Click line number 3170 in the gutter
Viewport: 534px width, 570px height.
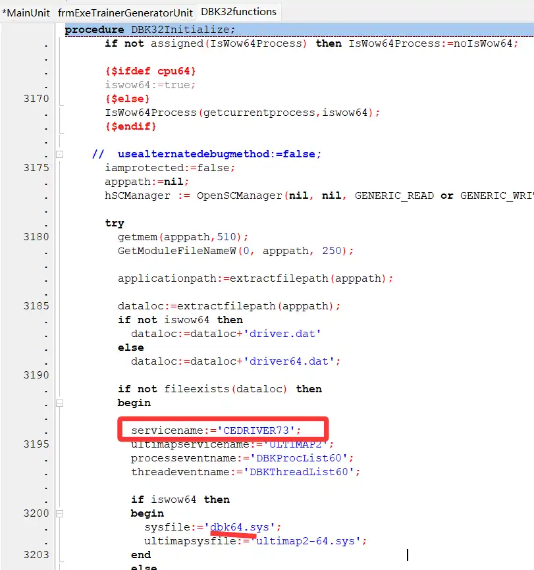point(36,99)
